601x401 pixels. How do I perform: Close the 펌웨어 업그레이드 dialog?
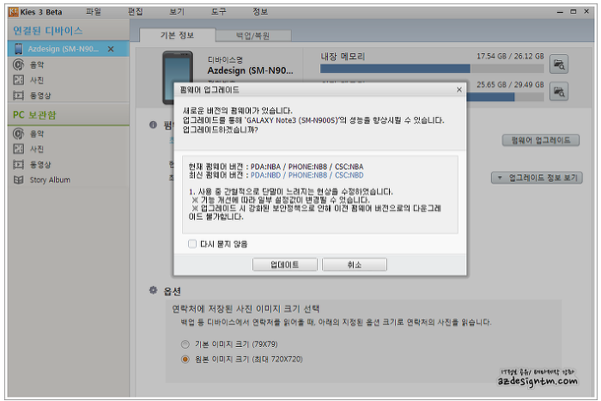point(458,89)
